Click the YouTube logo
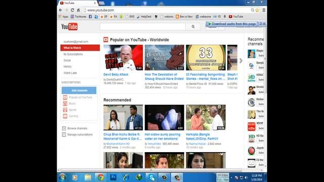 click(69, 27)
